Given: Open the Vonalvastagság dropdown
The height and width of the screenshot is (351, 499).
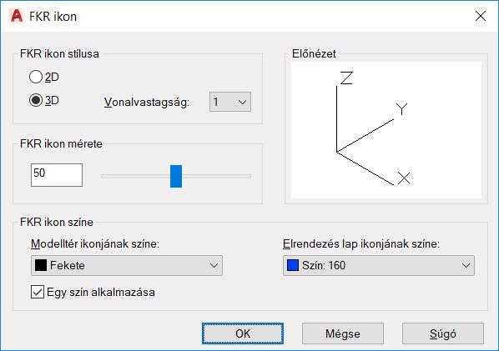Looking at the screenshot, I should [230, 102].
